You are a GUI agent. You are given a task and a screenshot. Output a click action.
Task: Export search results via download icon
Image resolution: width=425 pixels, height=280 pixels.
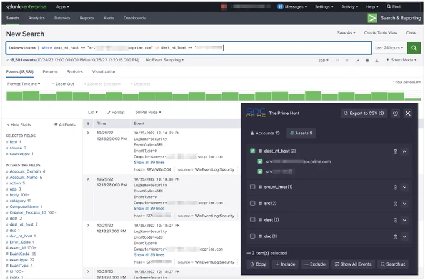[x=377, y=60]
